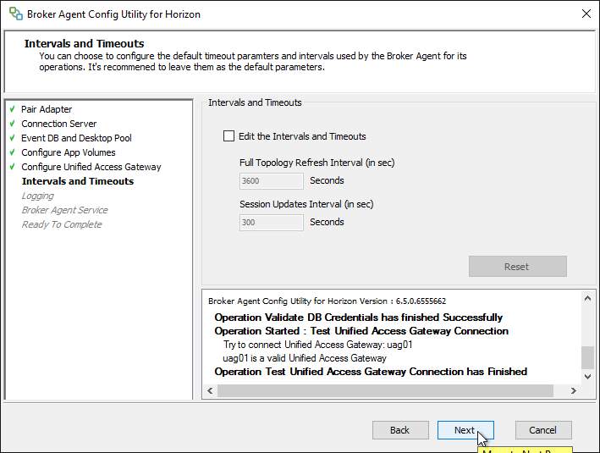Click the 'Operation Started : Test Unified Access Gateway Connection' line

pos(361,331)
